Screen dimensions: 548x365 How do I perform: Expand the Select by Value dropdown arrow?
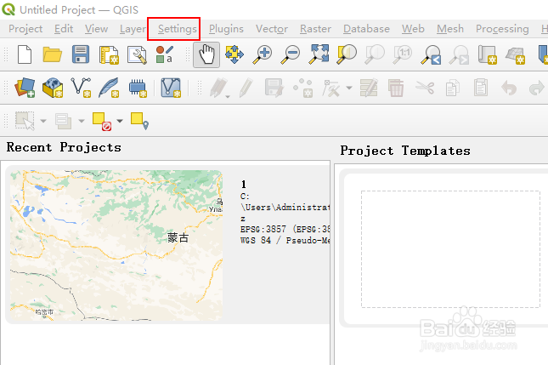coord(82,121)
